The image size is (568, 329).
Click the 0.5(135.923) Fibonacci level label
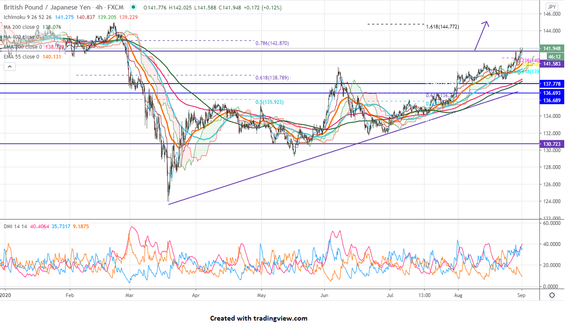[270, 102]
